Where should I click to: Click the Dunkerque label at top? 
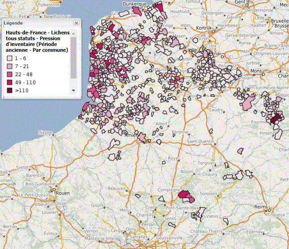(x=134, y=4)
